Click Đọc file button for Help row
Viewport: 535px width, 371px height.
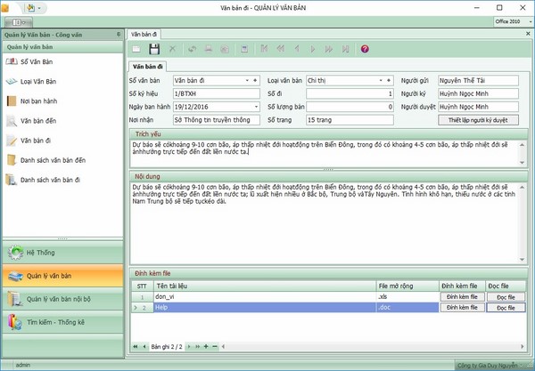tap(505, 307)
